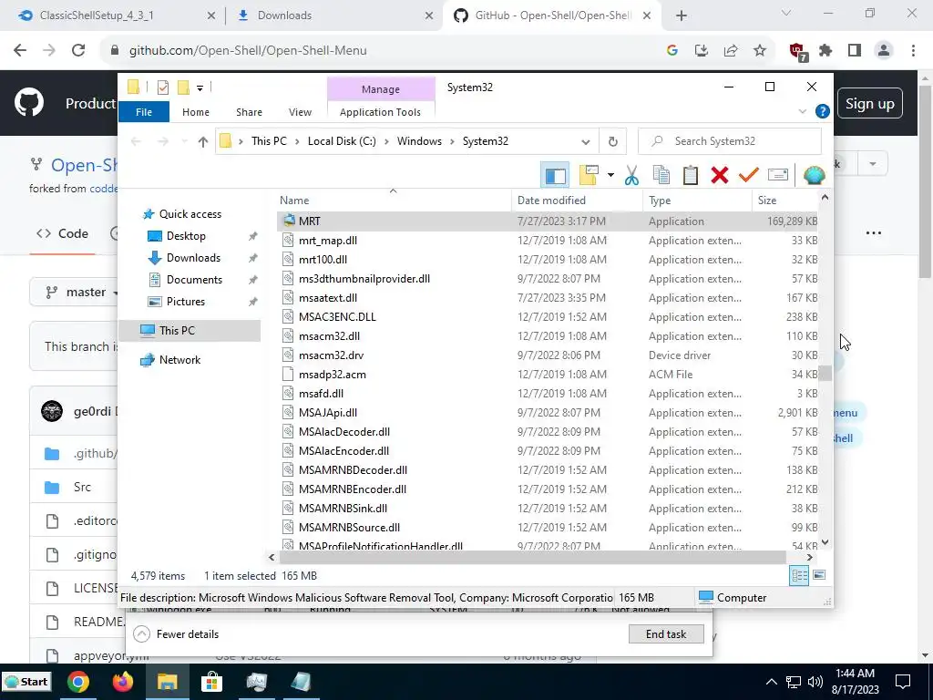Select Quick access in navigation pane

tap(190, 213)
